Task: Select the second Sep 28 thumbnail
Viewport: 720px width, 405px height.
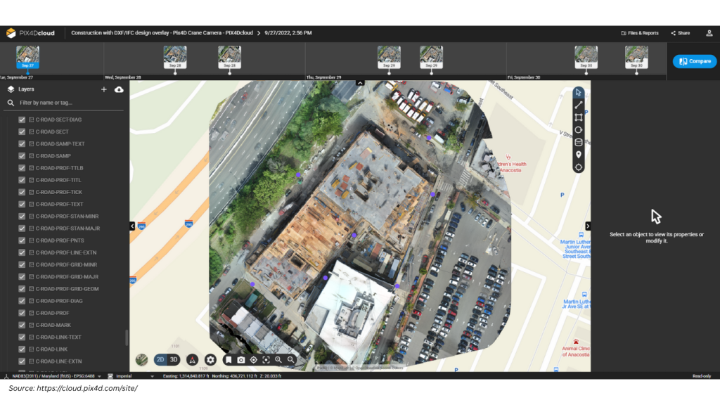Action: (x=230, y=57)
